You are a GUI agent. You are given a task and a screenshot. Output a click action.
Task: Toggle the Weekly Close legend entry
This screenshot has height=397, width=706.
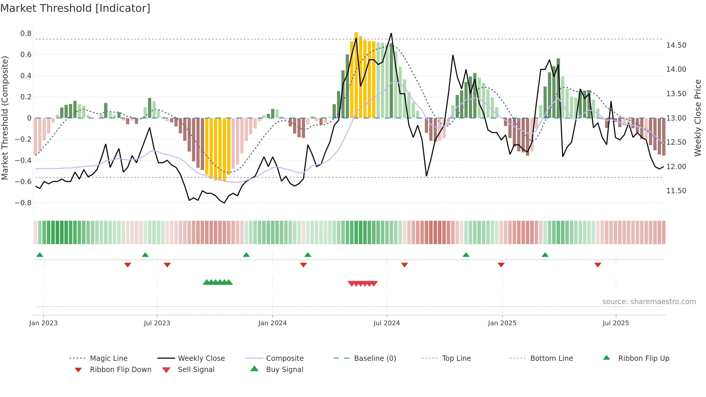pos(191,358)
